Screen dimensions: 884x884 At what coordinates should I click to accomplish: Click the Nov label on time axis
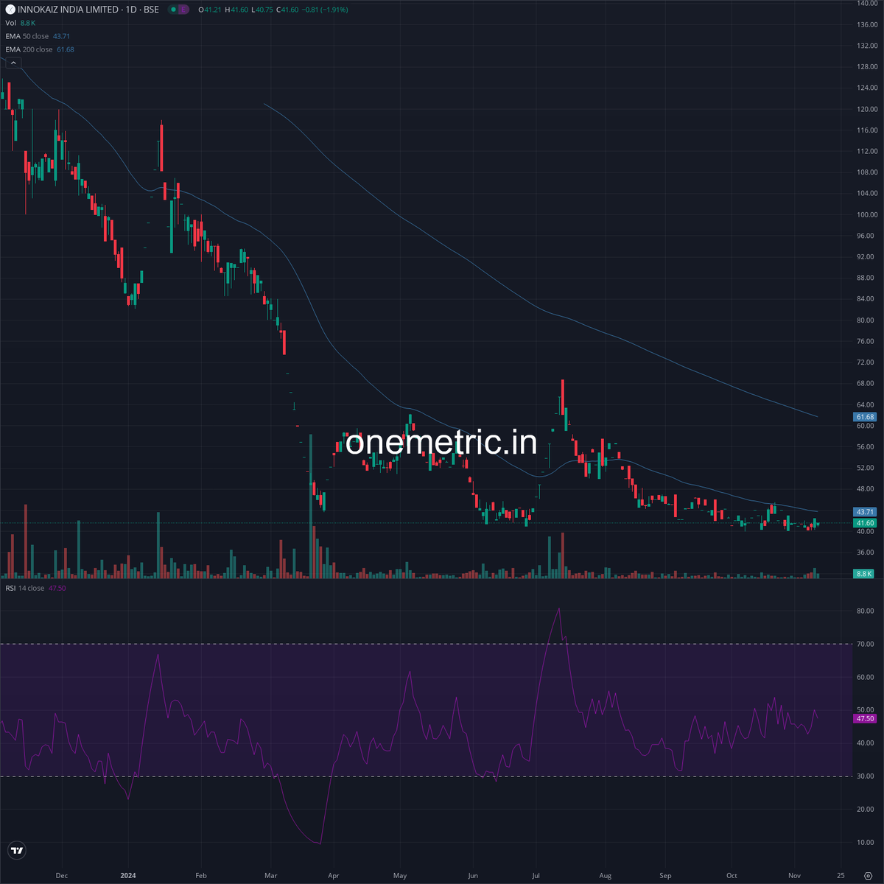click(794, 876)
